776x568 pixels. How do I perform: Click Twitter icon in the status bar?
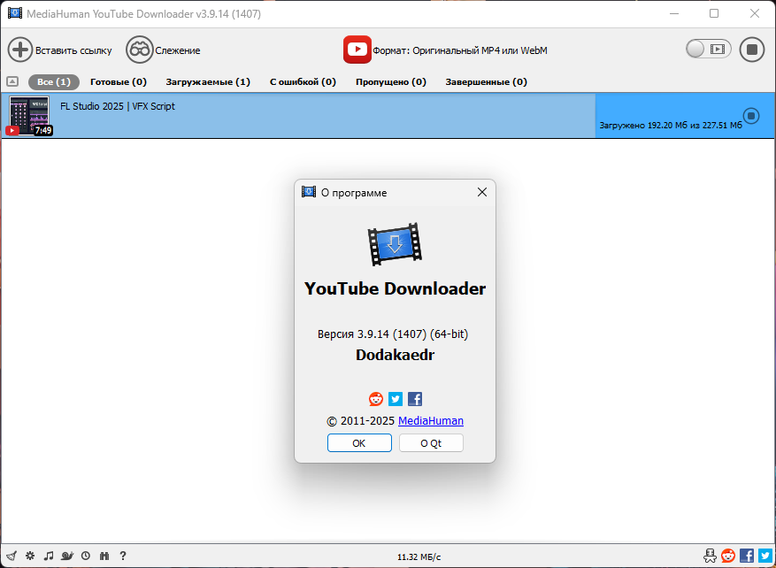coord(764,556)
